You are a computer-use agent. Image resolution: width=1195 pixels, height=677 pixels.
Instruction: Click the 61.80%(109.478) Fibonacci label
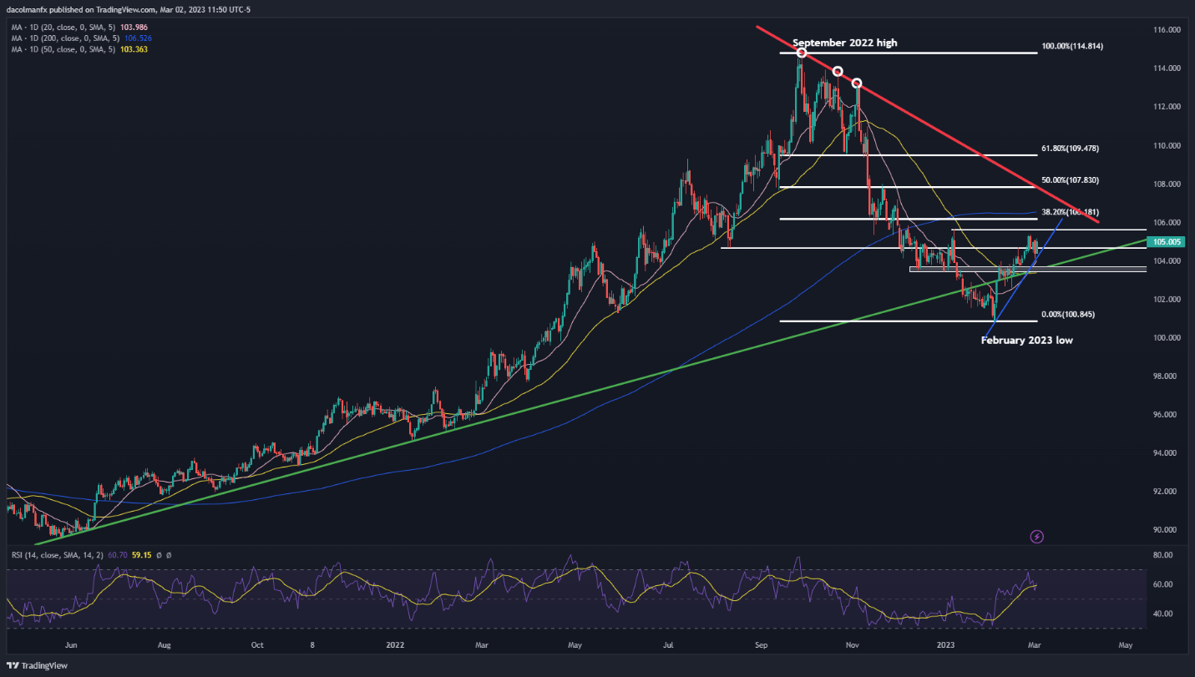point(1070,148)
